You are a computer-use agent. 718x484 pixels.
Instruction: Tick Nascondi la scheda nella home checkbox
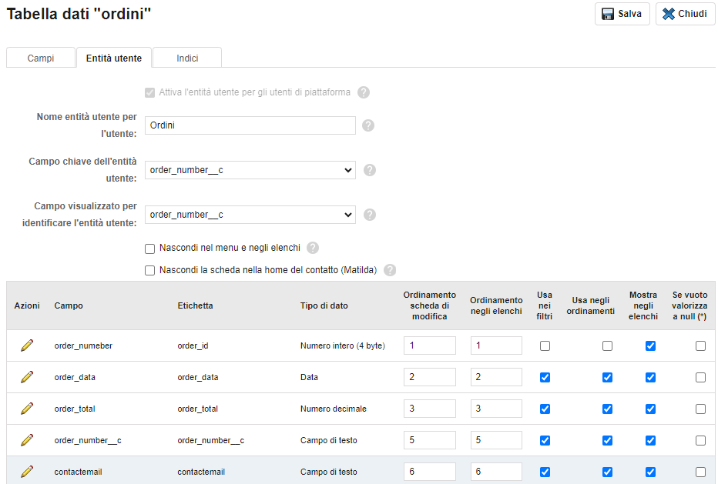coord(149,270)
